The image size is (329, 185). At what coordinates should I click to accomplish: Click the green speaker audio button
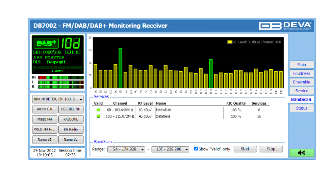click(x=302, y=153)
